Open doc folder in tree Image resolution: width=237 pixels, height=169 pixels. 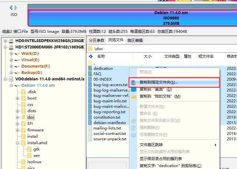(31, 117)
